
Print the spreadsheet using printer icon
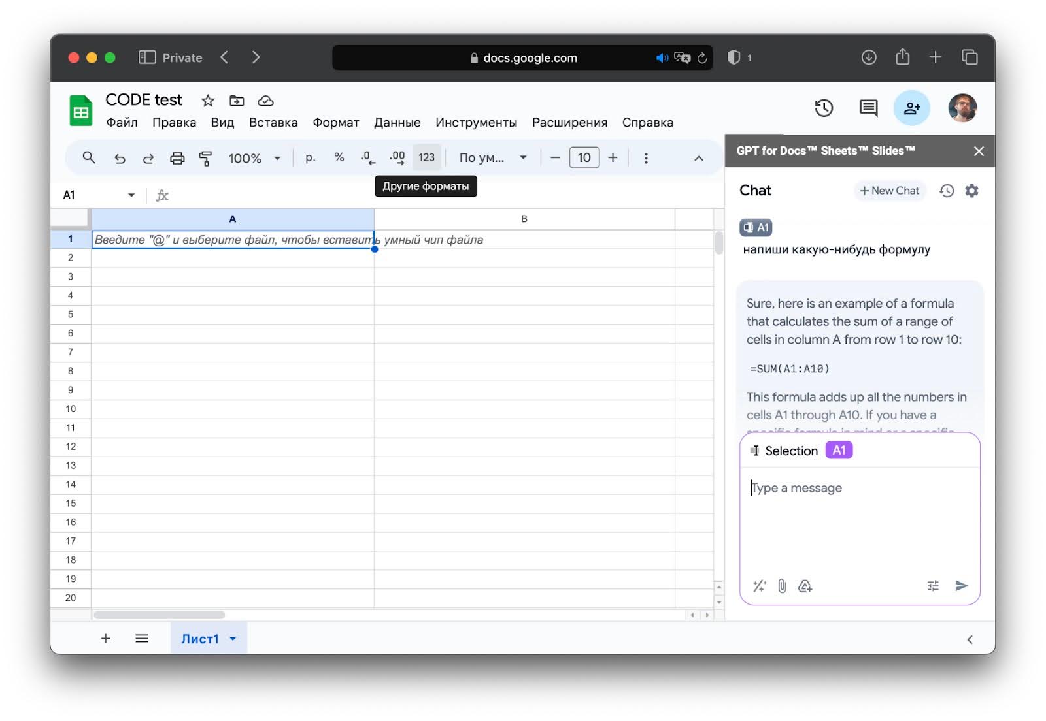point(177,158)
